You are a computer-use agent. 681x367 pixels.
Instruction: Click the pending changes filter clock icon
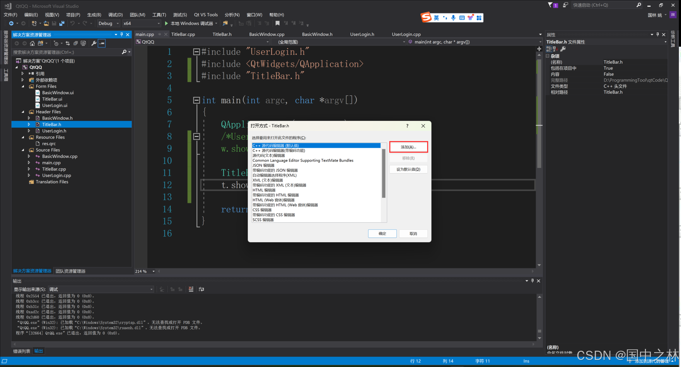tap(56, 43)
